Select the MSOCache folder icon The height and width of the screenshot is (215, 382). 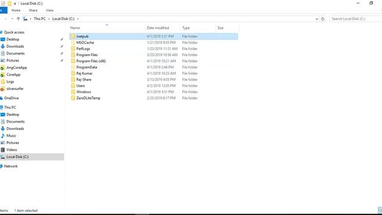click(x=73, y=42)
